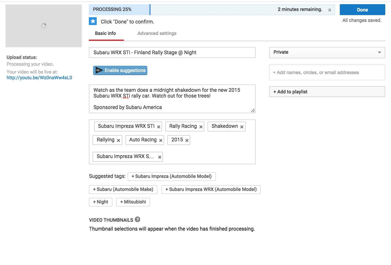Click the Shakedown tag label
391x265 pixels.
(x=225, y=126)
